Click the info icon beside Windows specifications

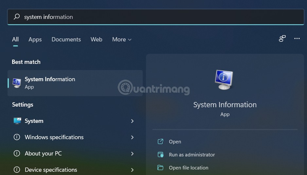point(17,137)
